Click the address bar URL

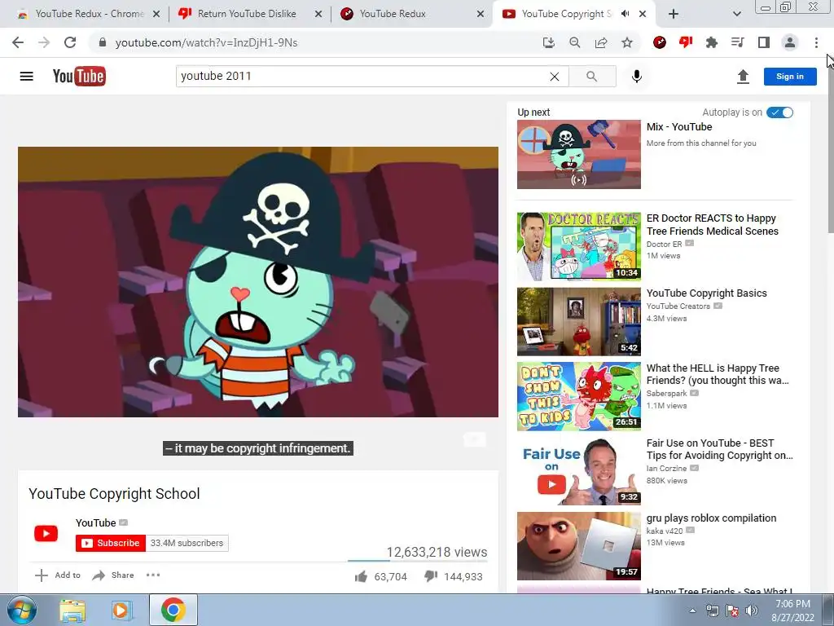coord(206,42)
